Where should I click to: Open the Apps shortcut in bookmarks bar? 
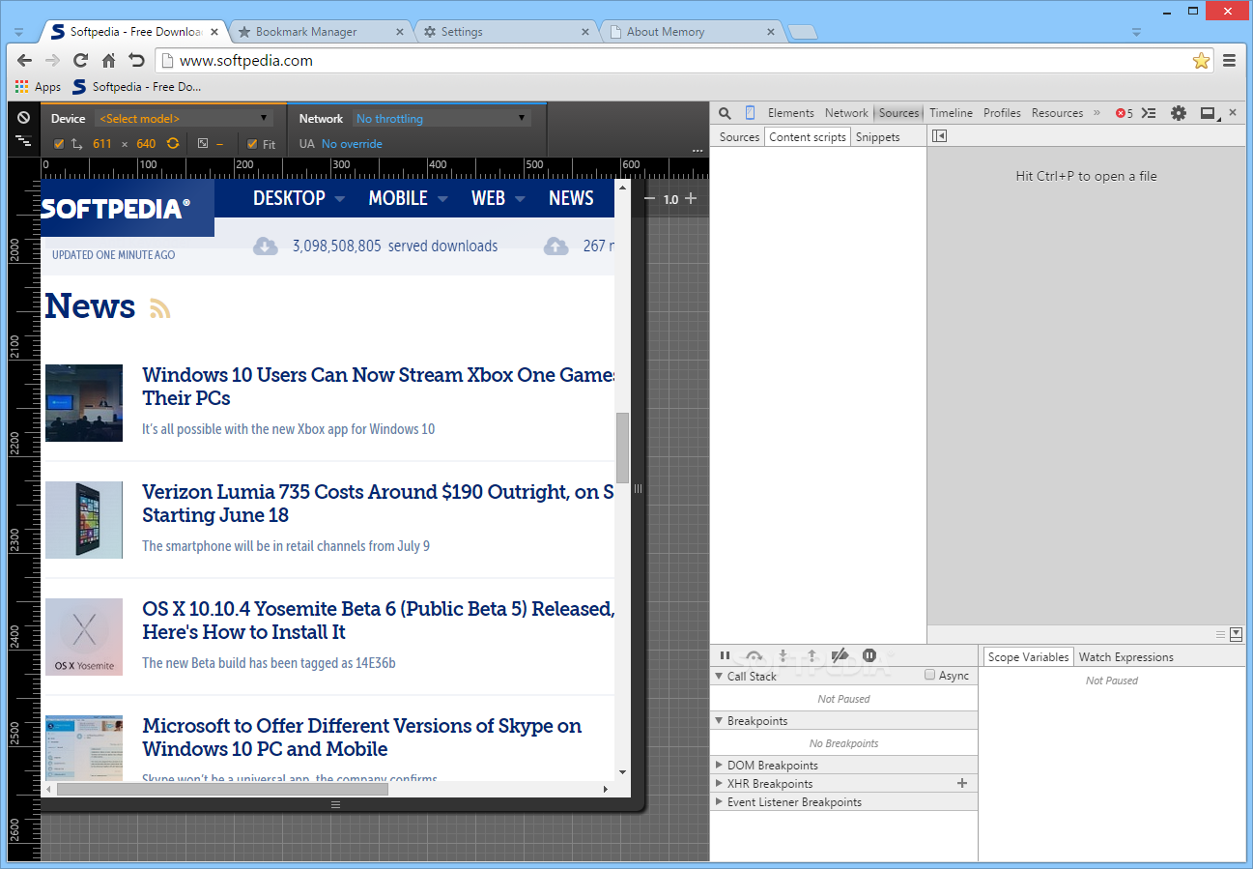pyautogui.click(x=38, y=87)
